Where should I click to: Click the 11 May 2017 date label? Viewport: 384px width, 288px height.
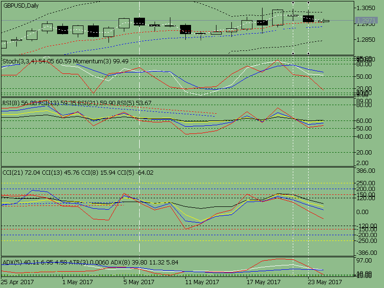point(202,282)
